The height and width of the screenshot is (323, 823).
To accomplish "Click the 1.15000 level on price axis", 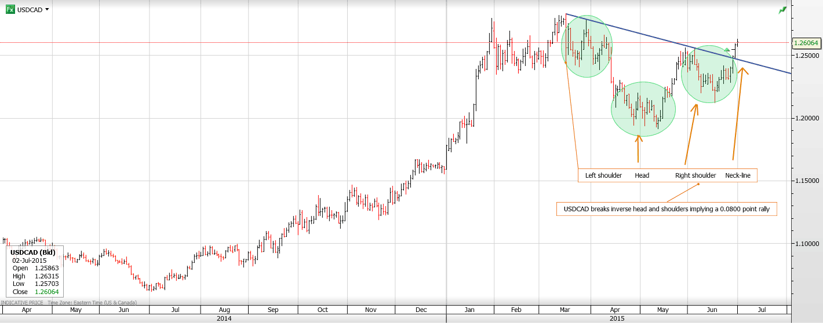I will tap(806, 181).
